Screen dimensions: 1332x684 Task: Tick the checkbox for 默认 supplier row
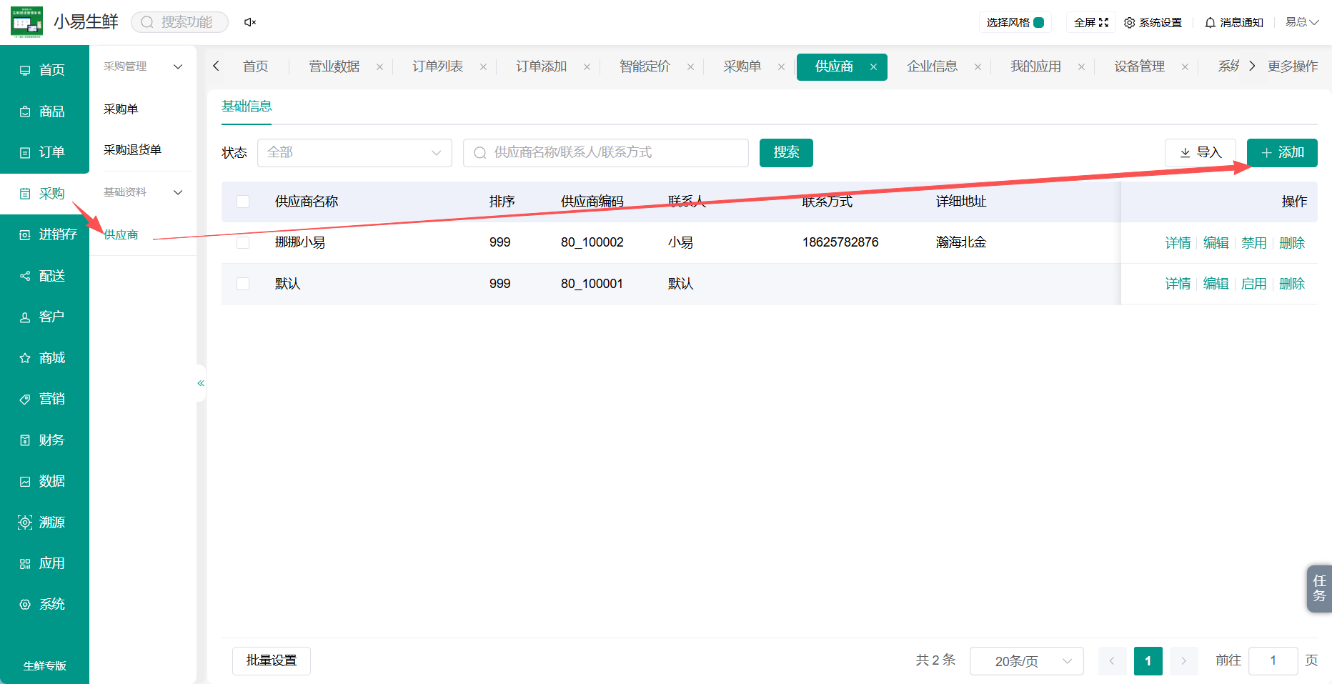coord(243,284)
